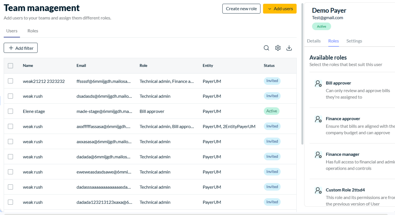Click Invited badge in weak21212 row
Image resolution: width=395 pixels, height=215 pixels.
[x=272, y=81]
